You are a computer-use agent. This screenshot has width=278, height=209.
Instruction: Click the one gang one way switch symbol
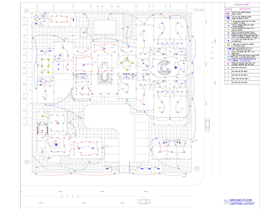[x=229, y=71]
